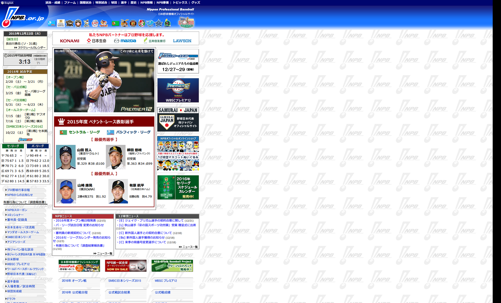
Task: Open the スケジュールカレンダー link
Action: point(30,48)
